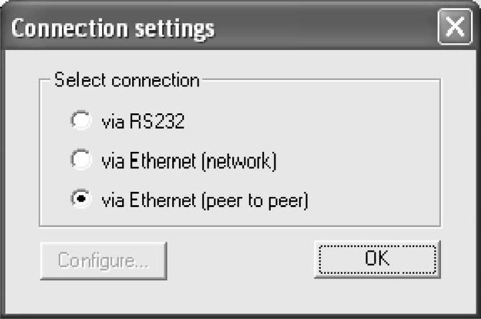Screen dimensions: 481x319
Task: Click the empty Ethernet (network) radio circle
Action: coord(80,161)
